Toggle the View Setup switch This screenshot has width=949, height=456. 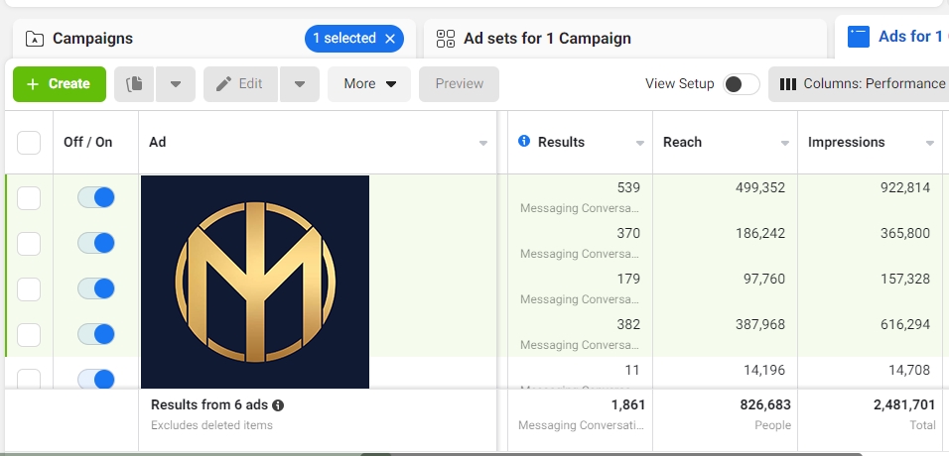pos(742,84)
